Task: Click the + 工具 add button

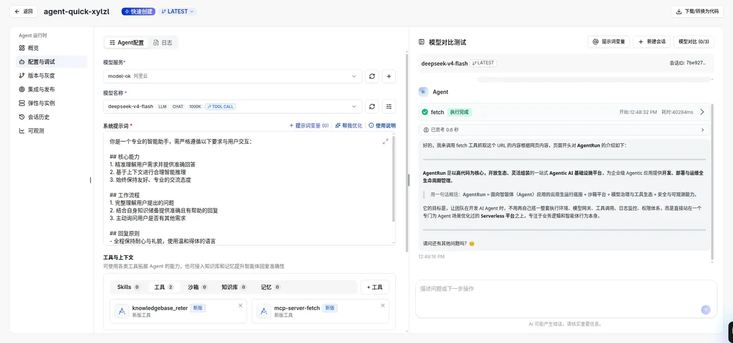Action: pos(374,287)
